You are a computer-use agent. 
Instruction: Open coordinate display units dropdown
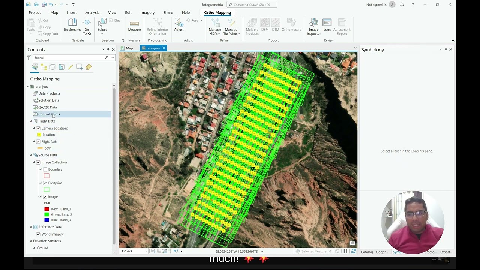click(x=262, y=251)
